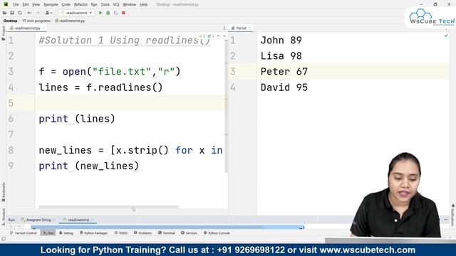Open the Terminal tool window
This screenshot has height=256, width=456.
[x=166, y=233]
